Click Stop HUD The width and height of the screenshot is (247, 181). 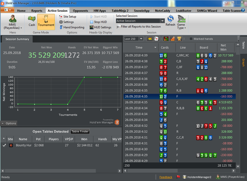(98, 22)
